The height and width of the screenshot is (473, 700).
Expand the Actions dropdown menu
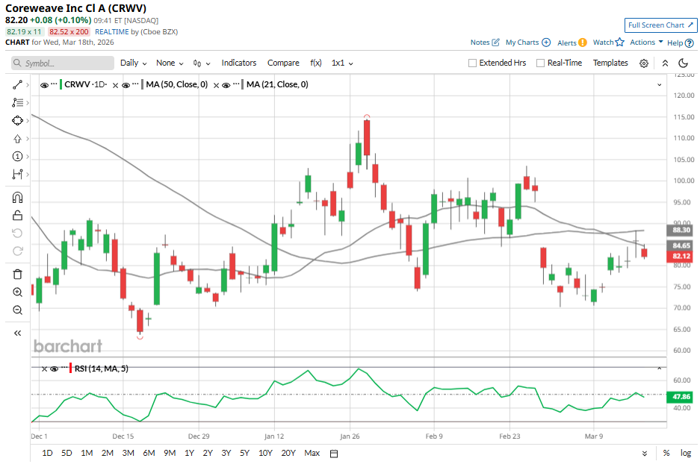tap(646, 43)
